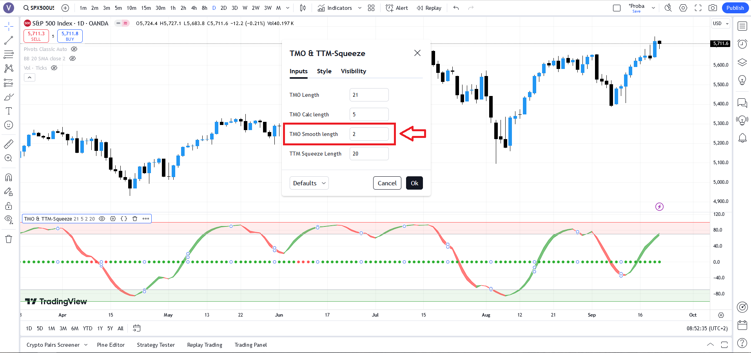
Task: Edit the TMO Smooth length field
Action: tap(369, 134)
